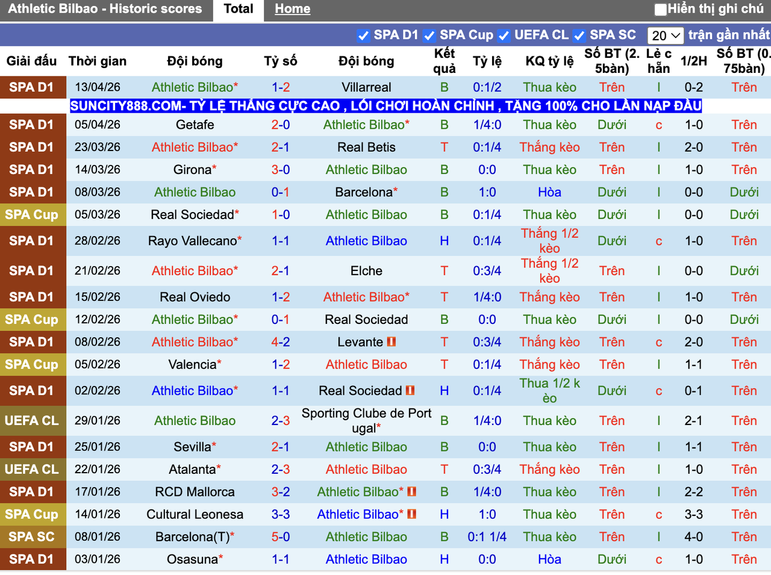Click the 5-0 score of Barcelona(T) match

(281, 536)
